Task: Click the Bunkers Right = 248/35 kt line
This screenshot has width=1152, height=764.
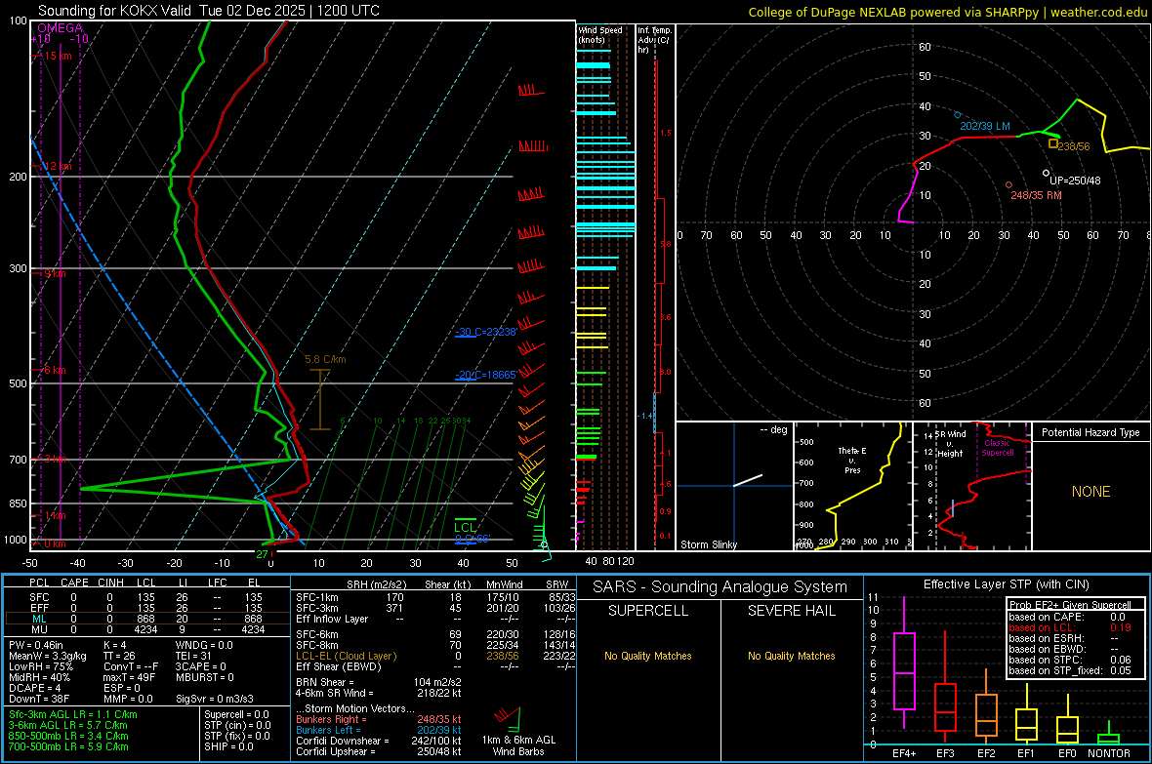Action: point(379,719)
